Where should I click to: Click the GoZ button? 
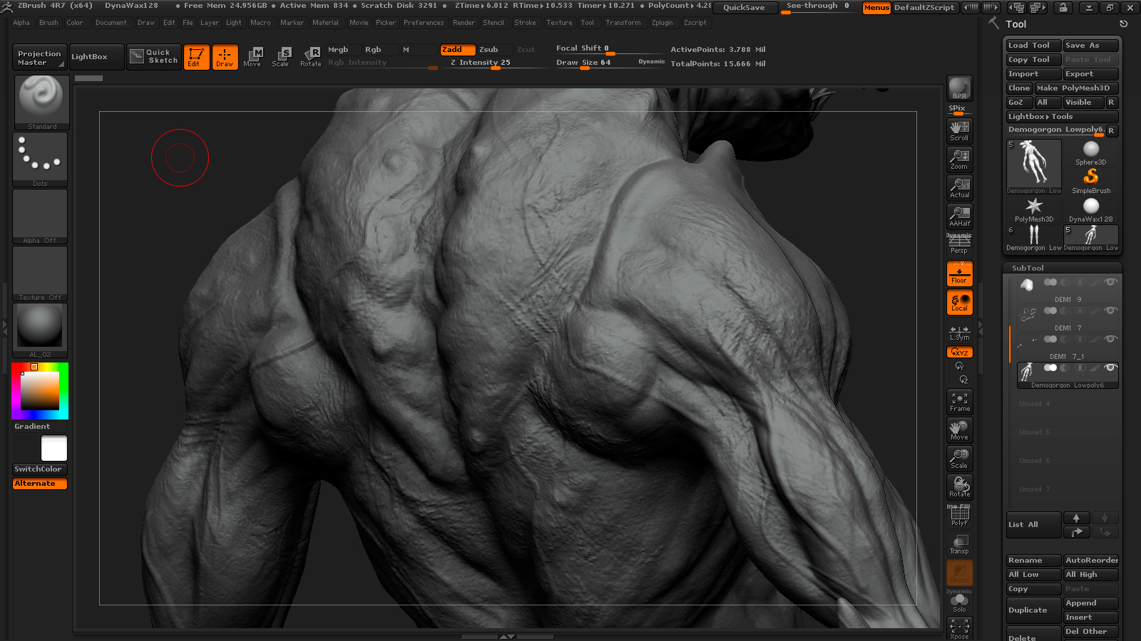[x=1019, y=103]
